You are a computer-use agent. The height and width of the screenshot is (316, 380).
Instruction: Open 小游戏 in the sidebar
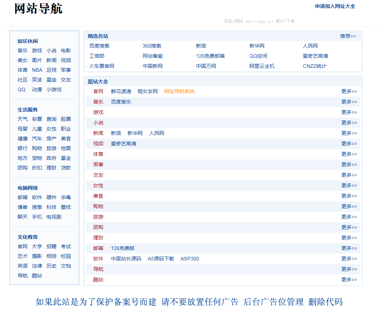click(x=54, y=89)
